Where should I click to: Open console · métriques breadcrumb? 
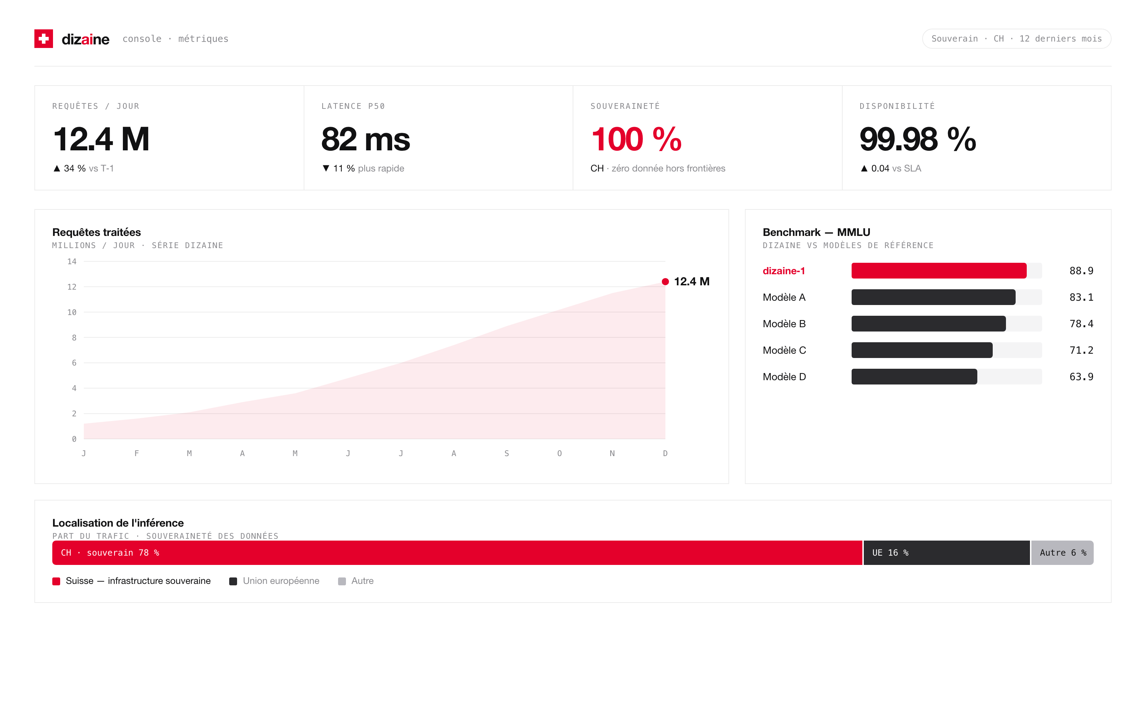(x=175, y=39)
